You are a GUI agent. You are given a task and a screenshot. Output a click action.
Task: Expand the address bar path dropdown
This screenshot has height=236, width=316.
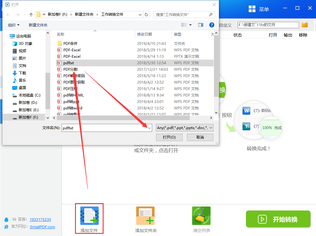click(140, 15)
